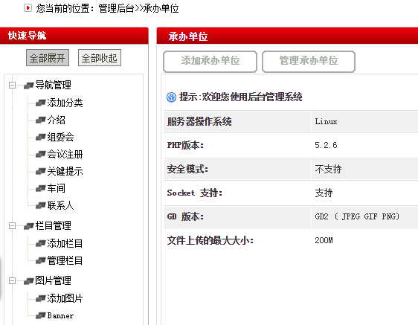Click the icon beside Banner
This screenshot has width=418, height=325.
(x=40, y=315)
